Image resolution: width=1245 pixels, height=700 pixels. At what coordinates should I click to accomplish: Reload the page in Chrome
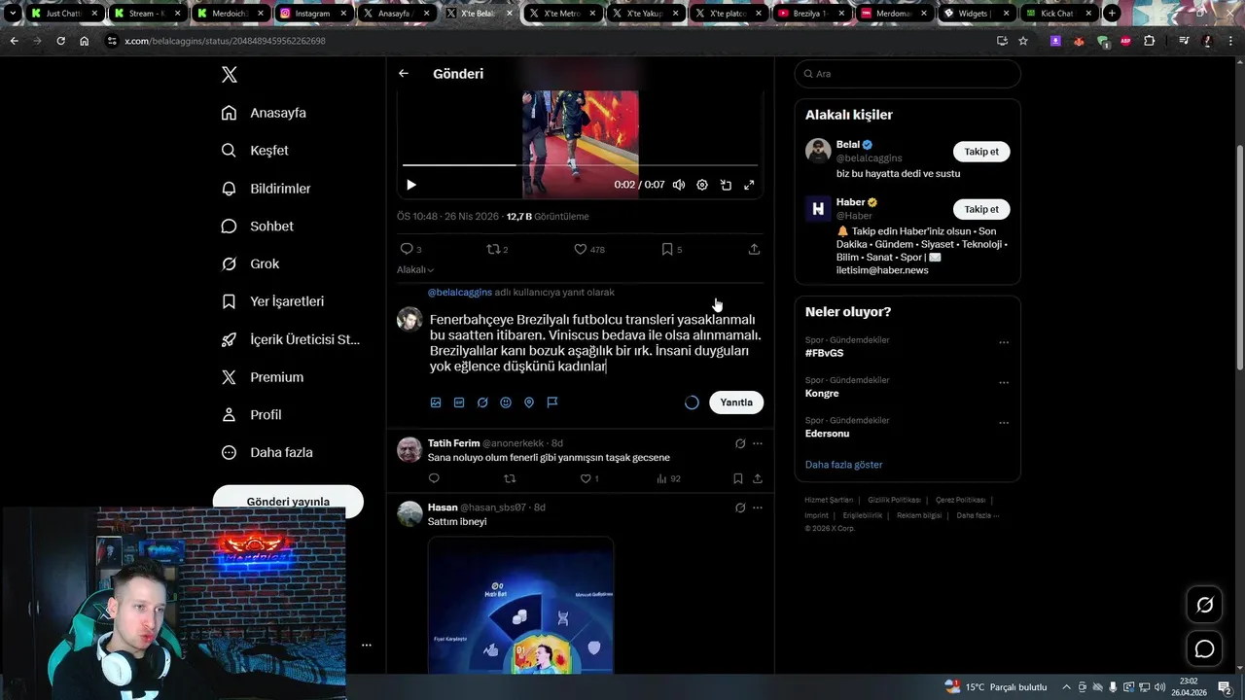[60, 41]
